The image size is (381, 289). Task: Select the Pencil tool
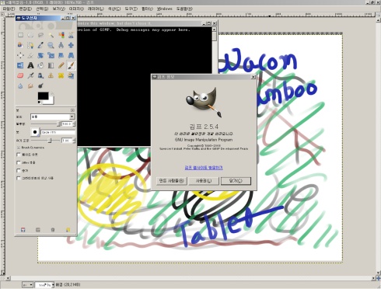[x=61, y=65]
